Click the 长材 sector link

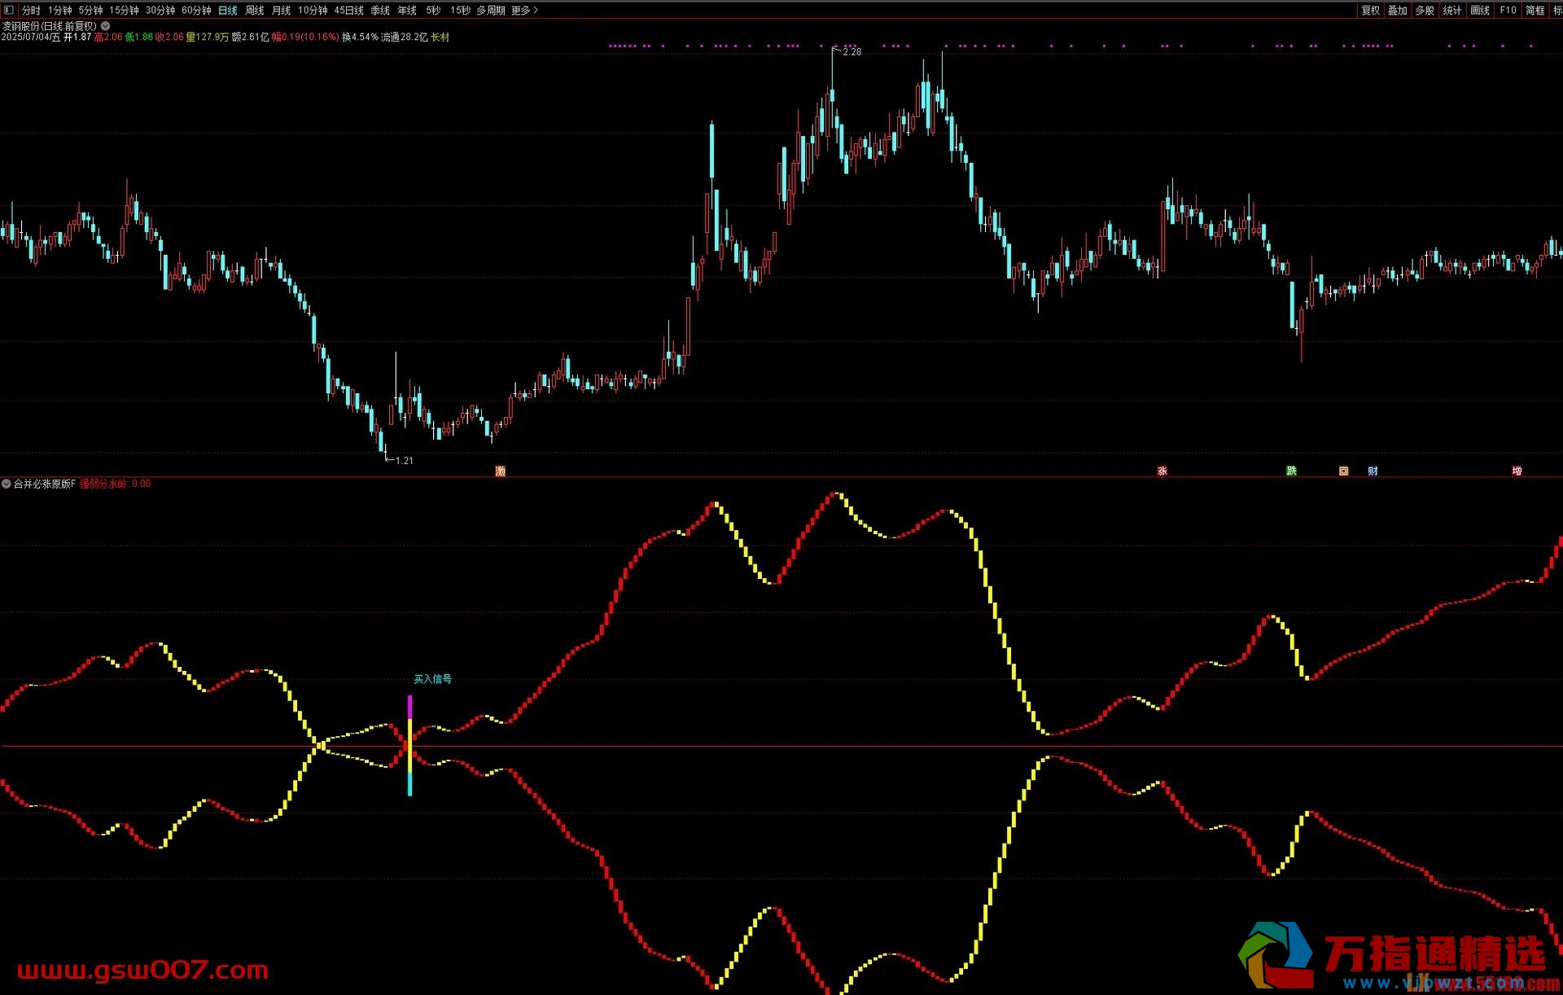pyautogui.click(x=440, y=37)
